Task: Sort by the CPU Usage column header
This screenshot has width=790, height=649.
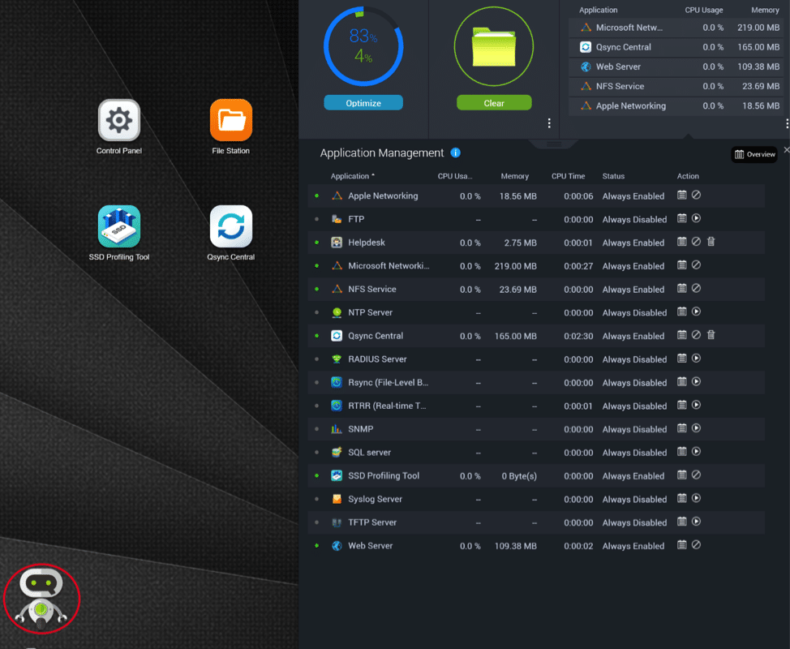Action: pyautogui.click(x=454, y=176)
